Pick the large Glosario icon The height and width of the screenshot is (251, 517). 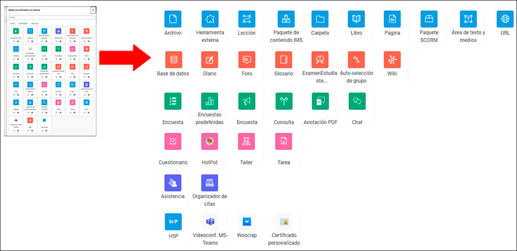pos(283,60)
